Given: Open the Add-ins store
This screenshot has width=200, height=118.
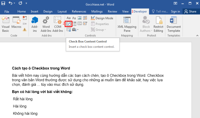Looking at the screenshot, I should 35,24.
